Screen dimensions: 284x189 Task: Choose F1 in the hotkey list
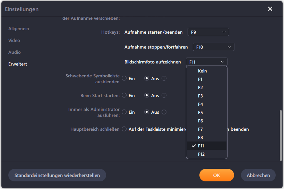coord(206,79)
